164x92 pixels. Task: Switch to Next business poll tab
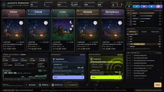(155, 32)
